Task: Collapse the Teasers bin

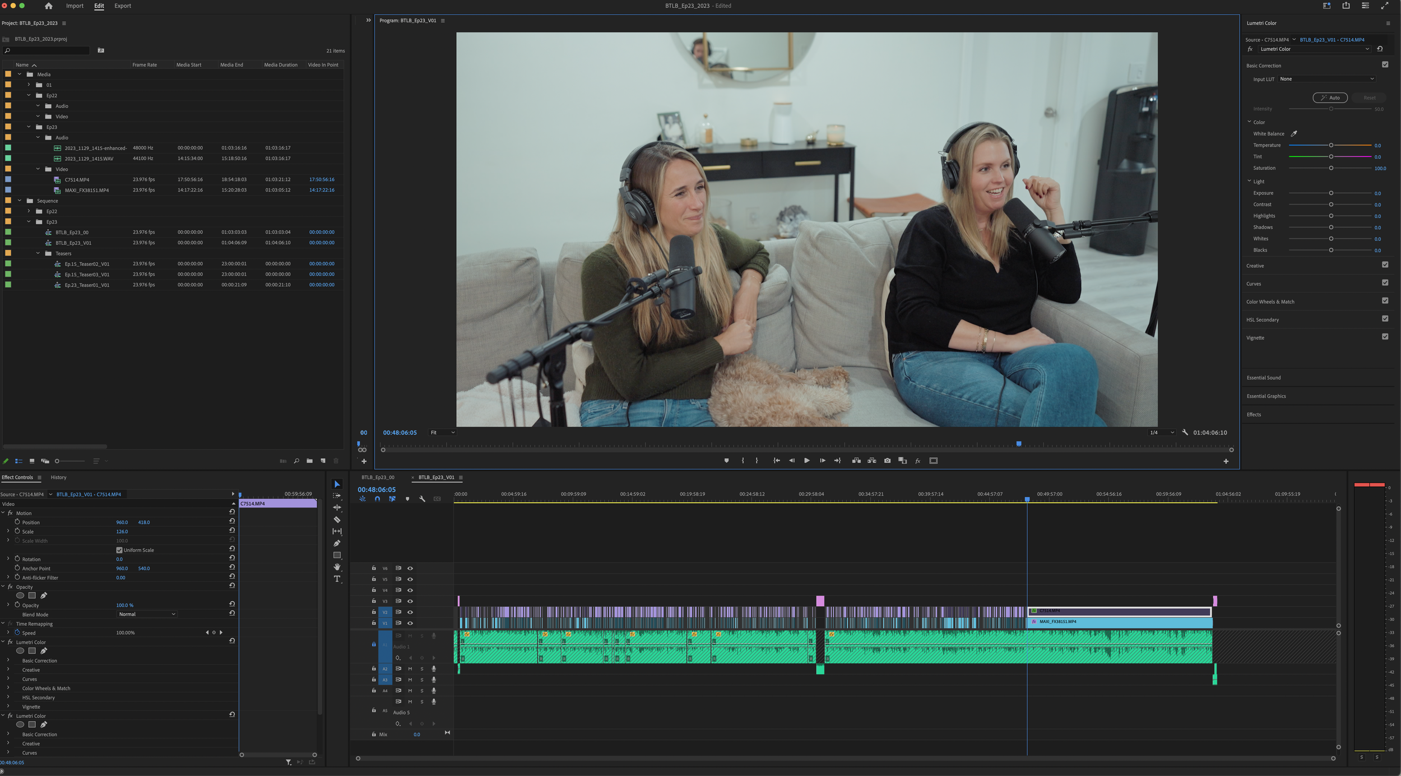Action: point(38,253)
